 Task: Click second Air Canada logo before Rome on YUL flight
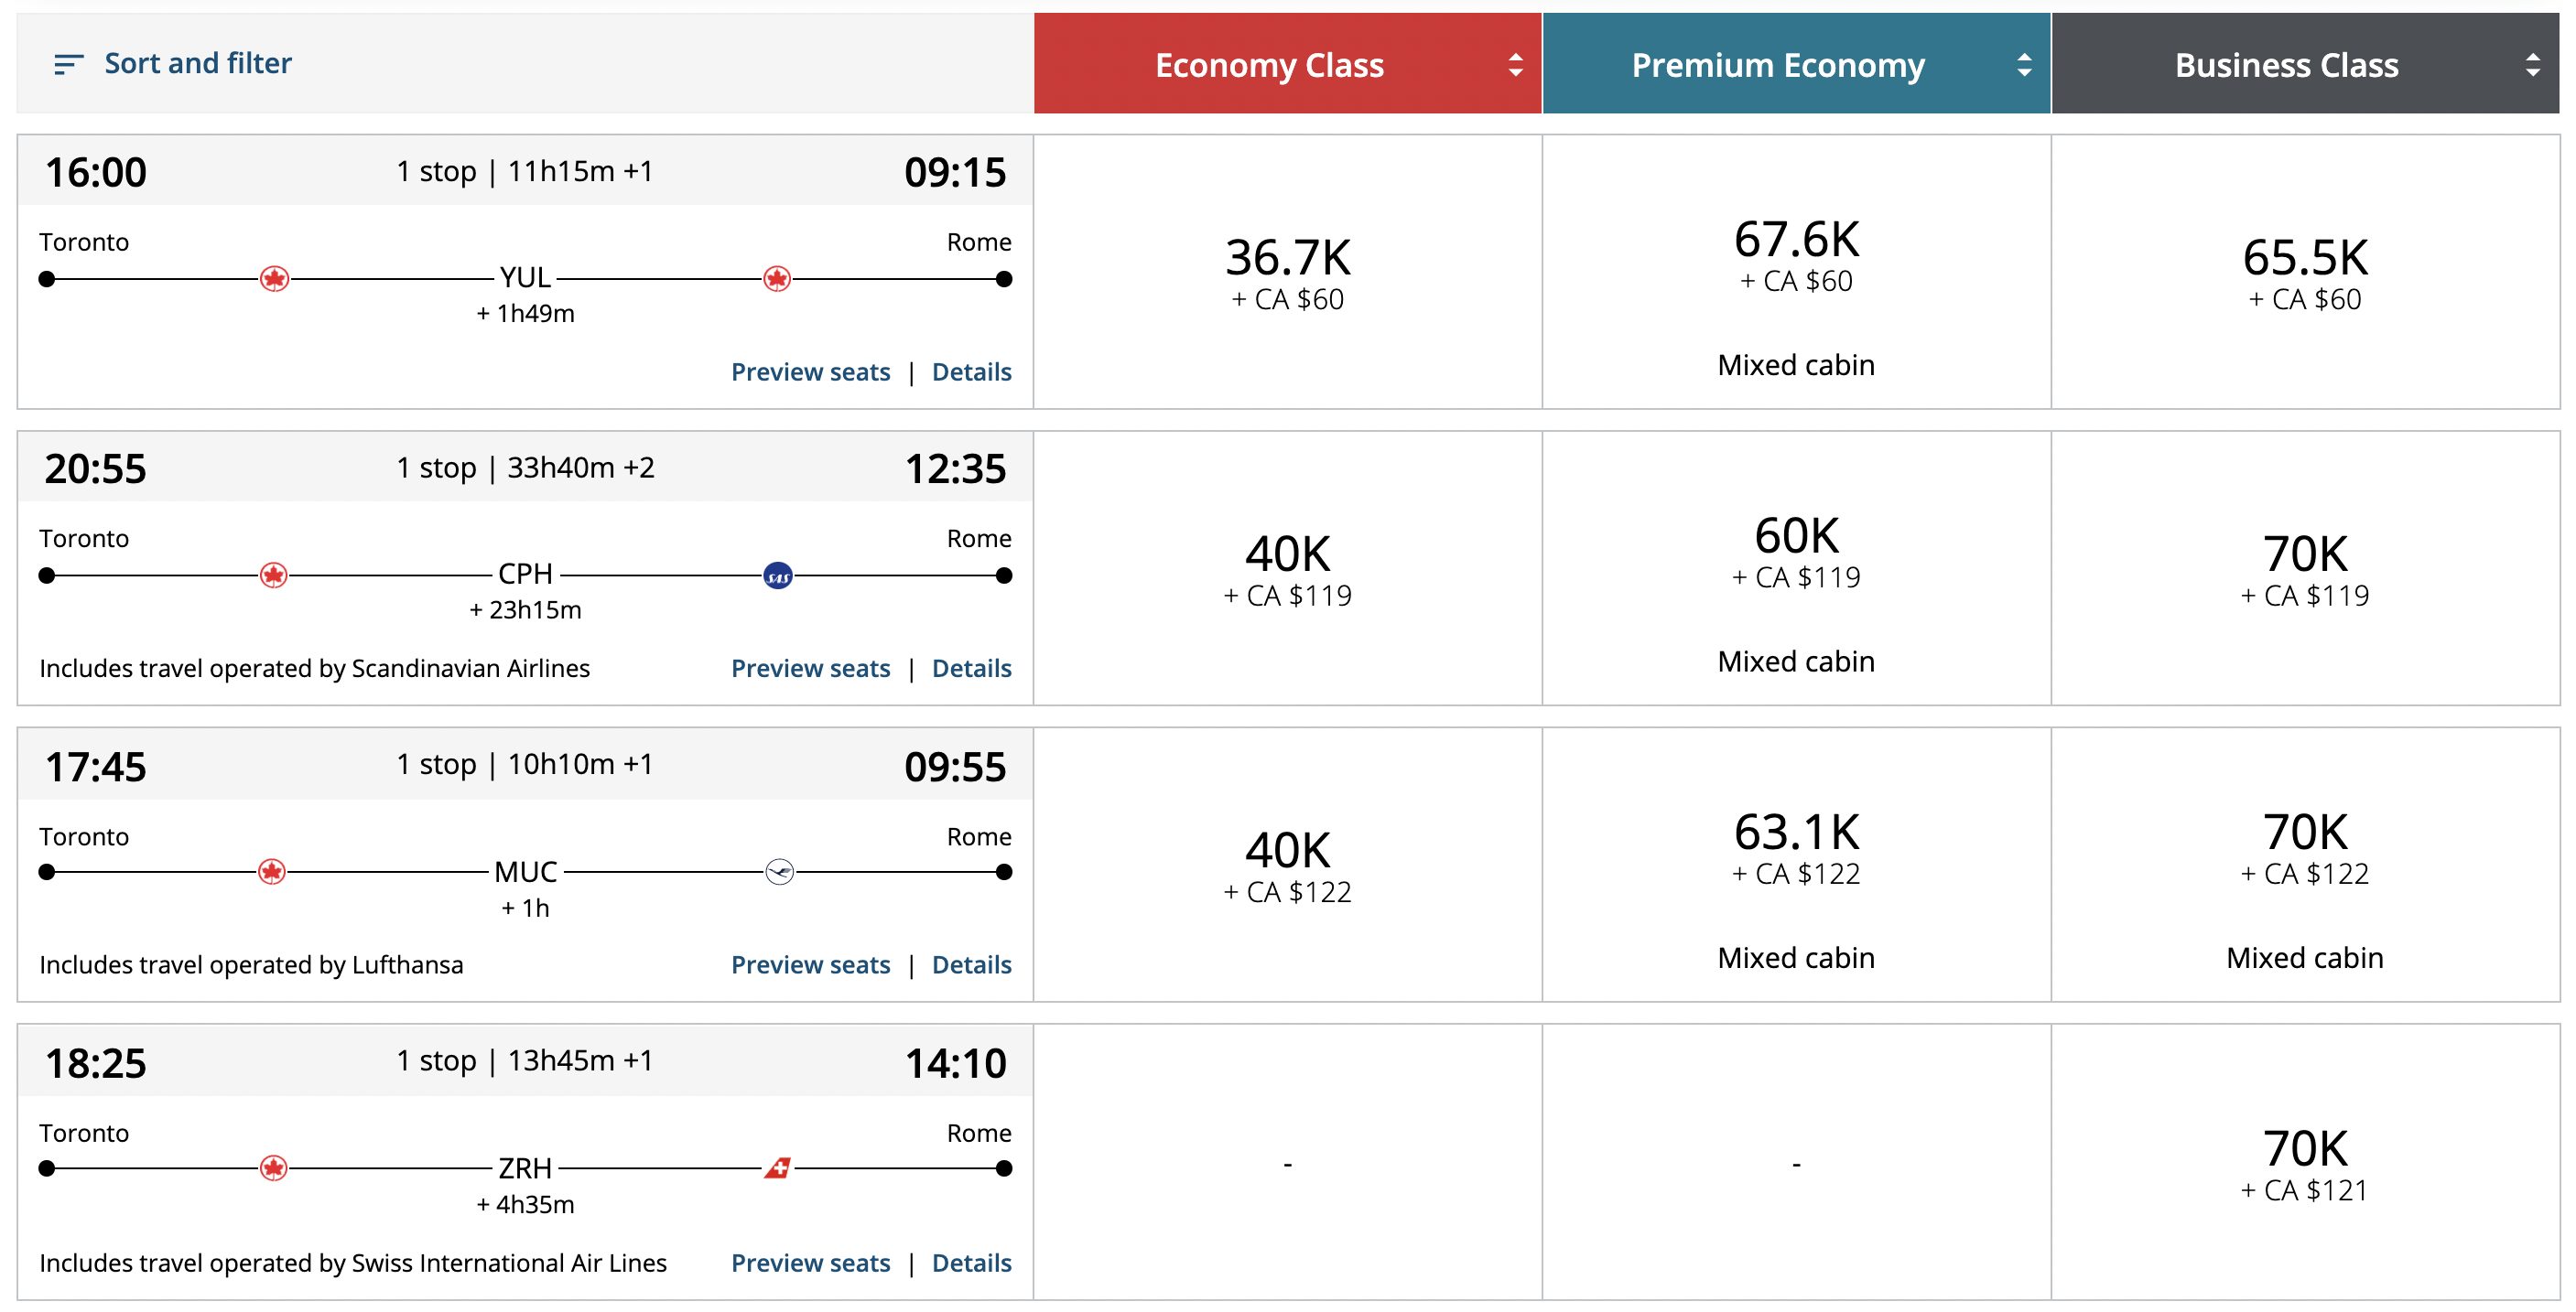point(777,279)
